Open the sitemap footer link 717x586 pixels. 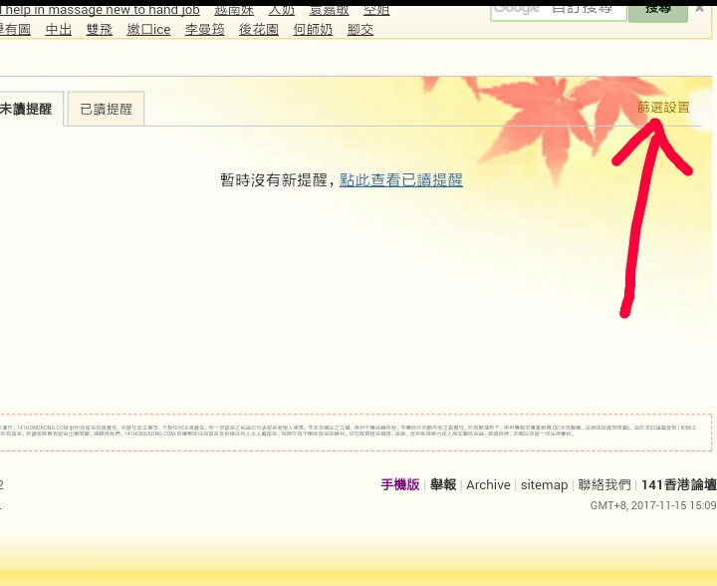[x=544, y=484]
